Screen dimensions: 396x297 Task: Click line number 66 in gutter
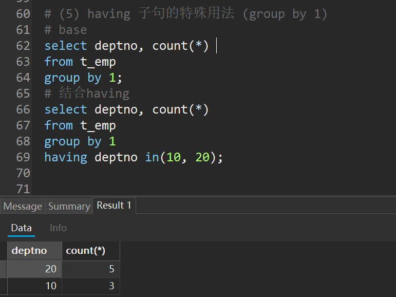tap(23, 109)
